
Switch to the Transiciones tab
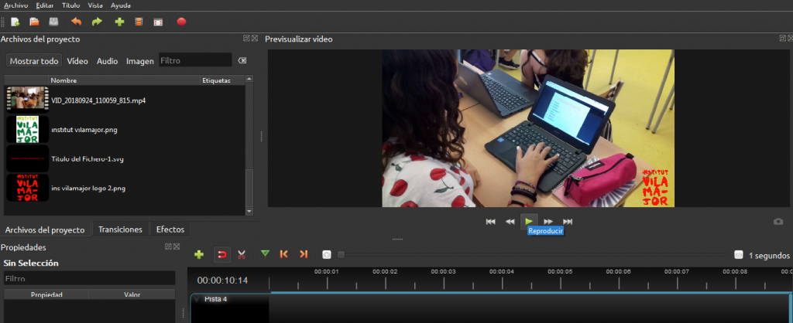pyautogui.click(x=120, y=229)
